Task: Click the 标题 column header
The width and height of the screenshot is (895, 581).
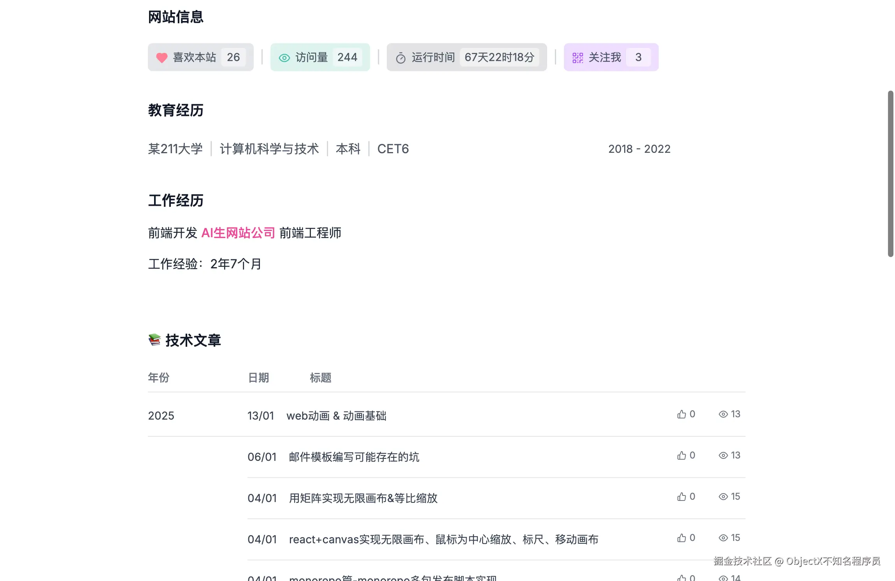Action: [x=320, y=378]
